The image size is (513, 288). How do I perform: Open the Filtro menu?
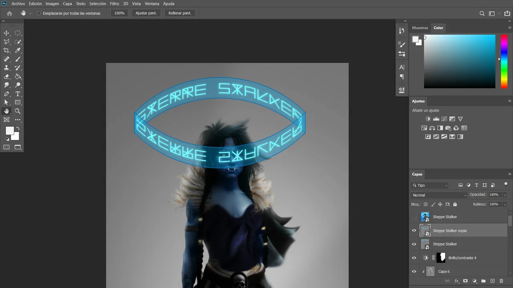115,4
